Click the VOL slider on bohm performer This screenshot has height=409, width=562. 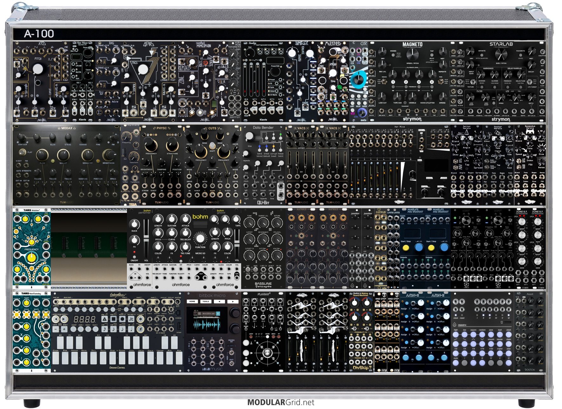[146, 238]
